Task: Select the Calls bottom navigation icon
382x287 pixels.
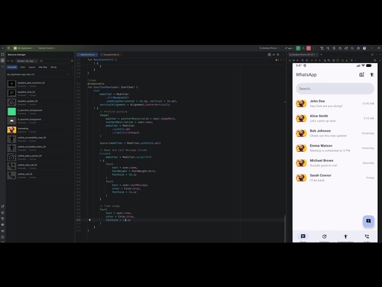Action: (366, 237)
